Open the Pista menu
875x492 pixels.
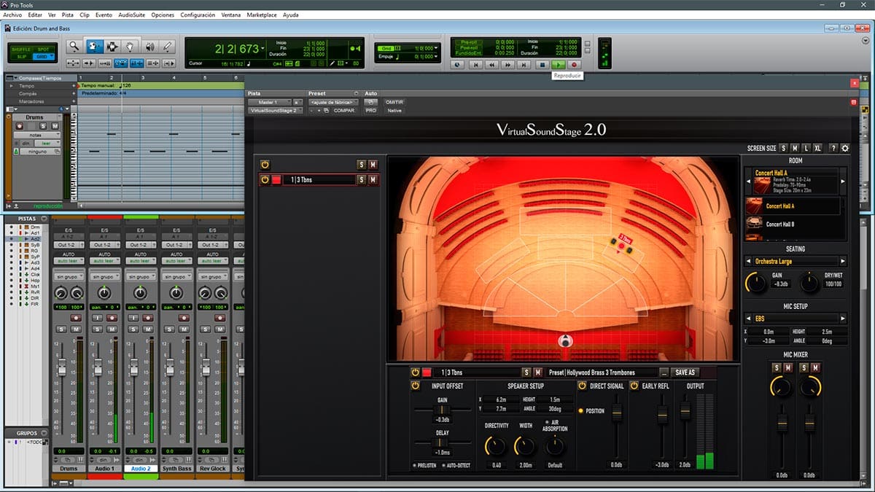pos(68,15)
